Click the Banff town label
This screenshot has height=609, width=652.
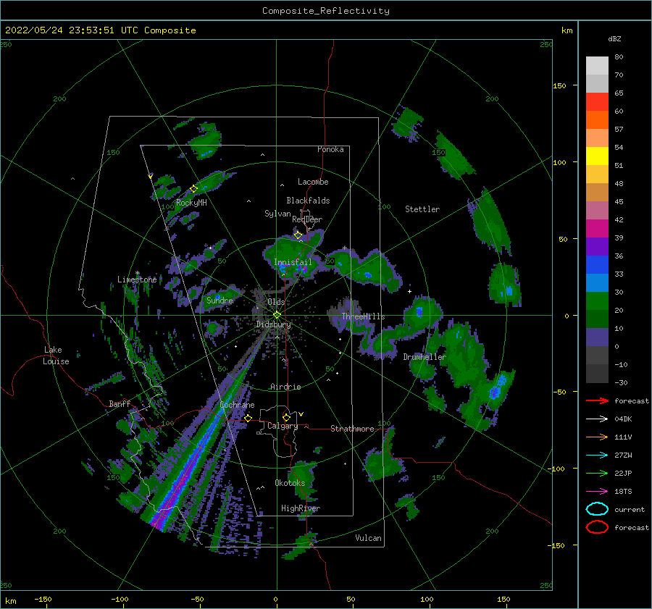pos(120,403)
